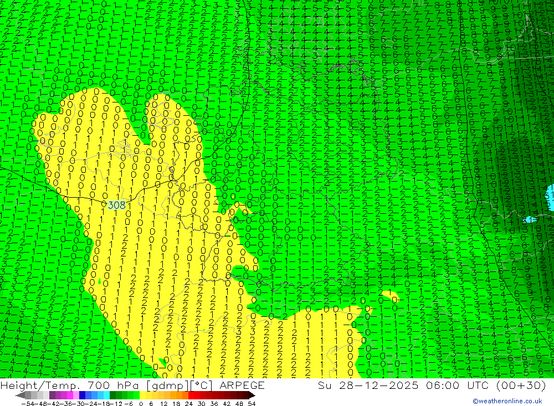Click the 'Height/Temp. 700 hPa' title text
This screenshot has height=406, width=554.
[x=71, y=385]
